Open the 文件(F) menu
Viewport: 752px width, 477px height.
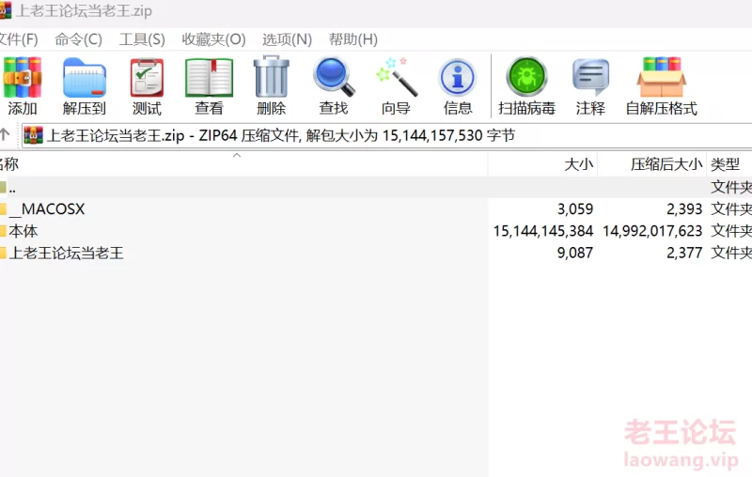(x=18, y=39)
